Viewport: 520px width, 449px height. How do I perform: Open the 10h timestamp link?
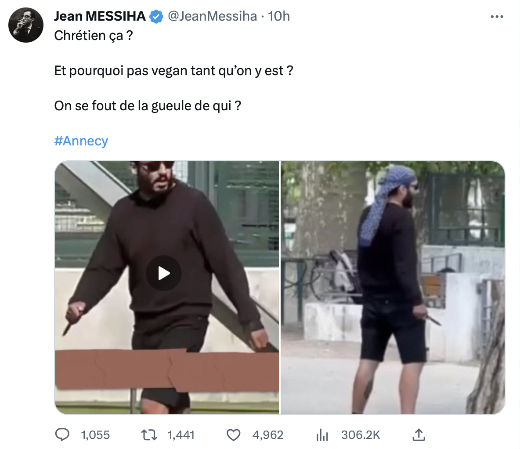278,16
